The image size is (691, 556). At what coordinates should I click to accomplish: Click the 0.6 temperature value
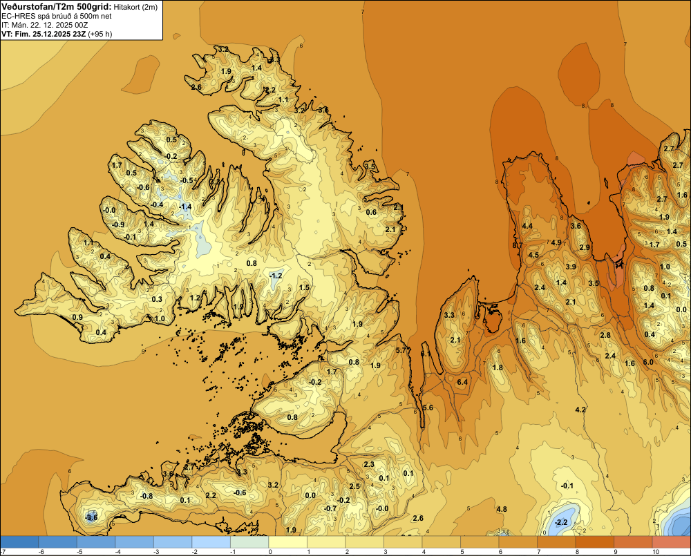[372, 212]
